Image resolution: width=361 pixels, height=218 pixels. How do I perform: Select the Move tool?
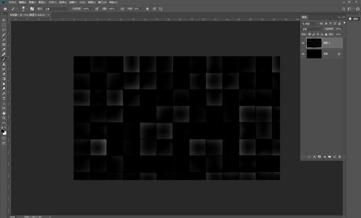pos(4,20)
